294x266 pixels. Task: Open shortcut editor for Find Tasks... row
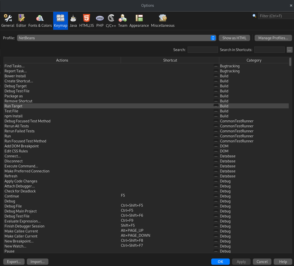(216, 66)
